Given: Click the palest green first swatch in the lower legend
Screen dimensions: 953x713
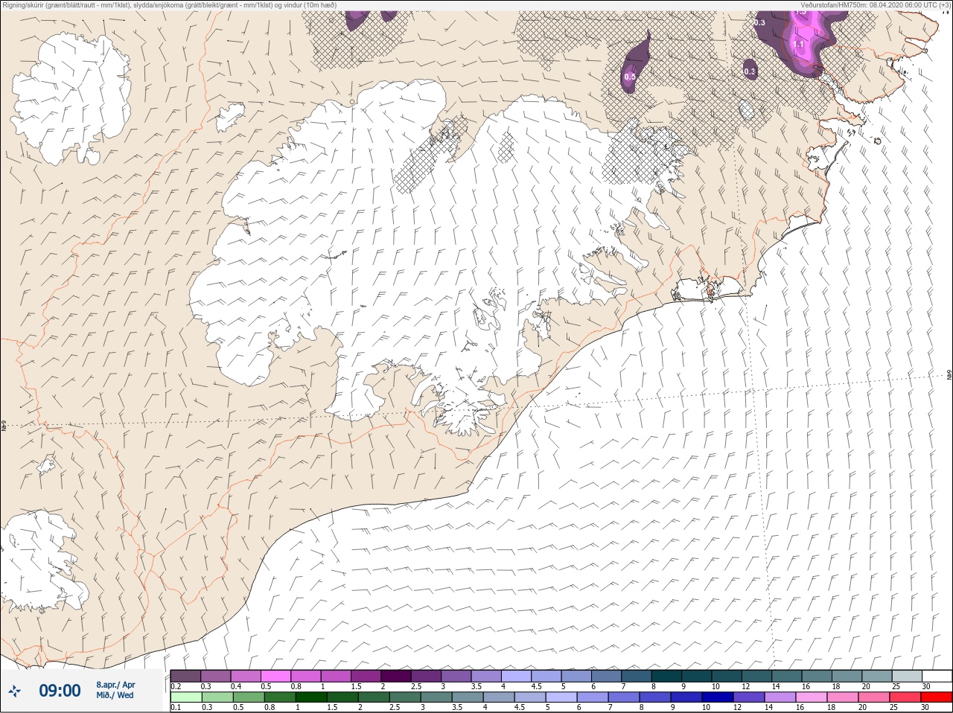Looking at the screenshot, I should [185, 697].
